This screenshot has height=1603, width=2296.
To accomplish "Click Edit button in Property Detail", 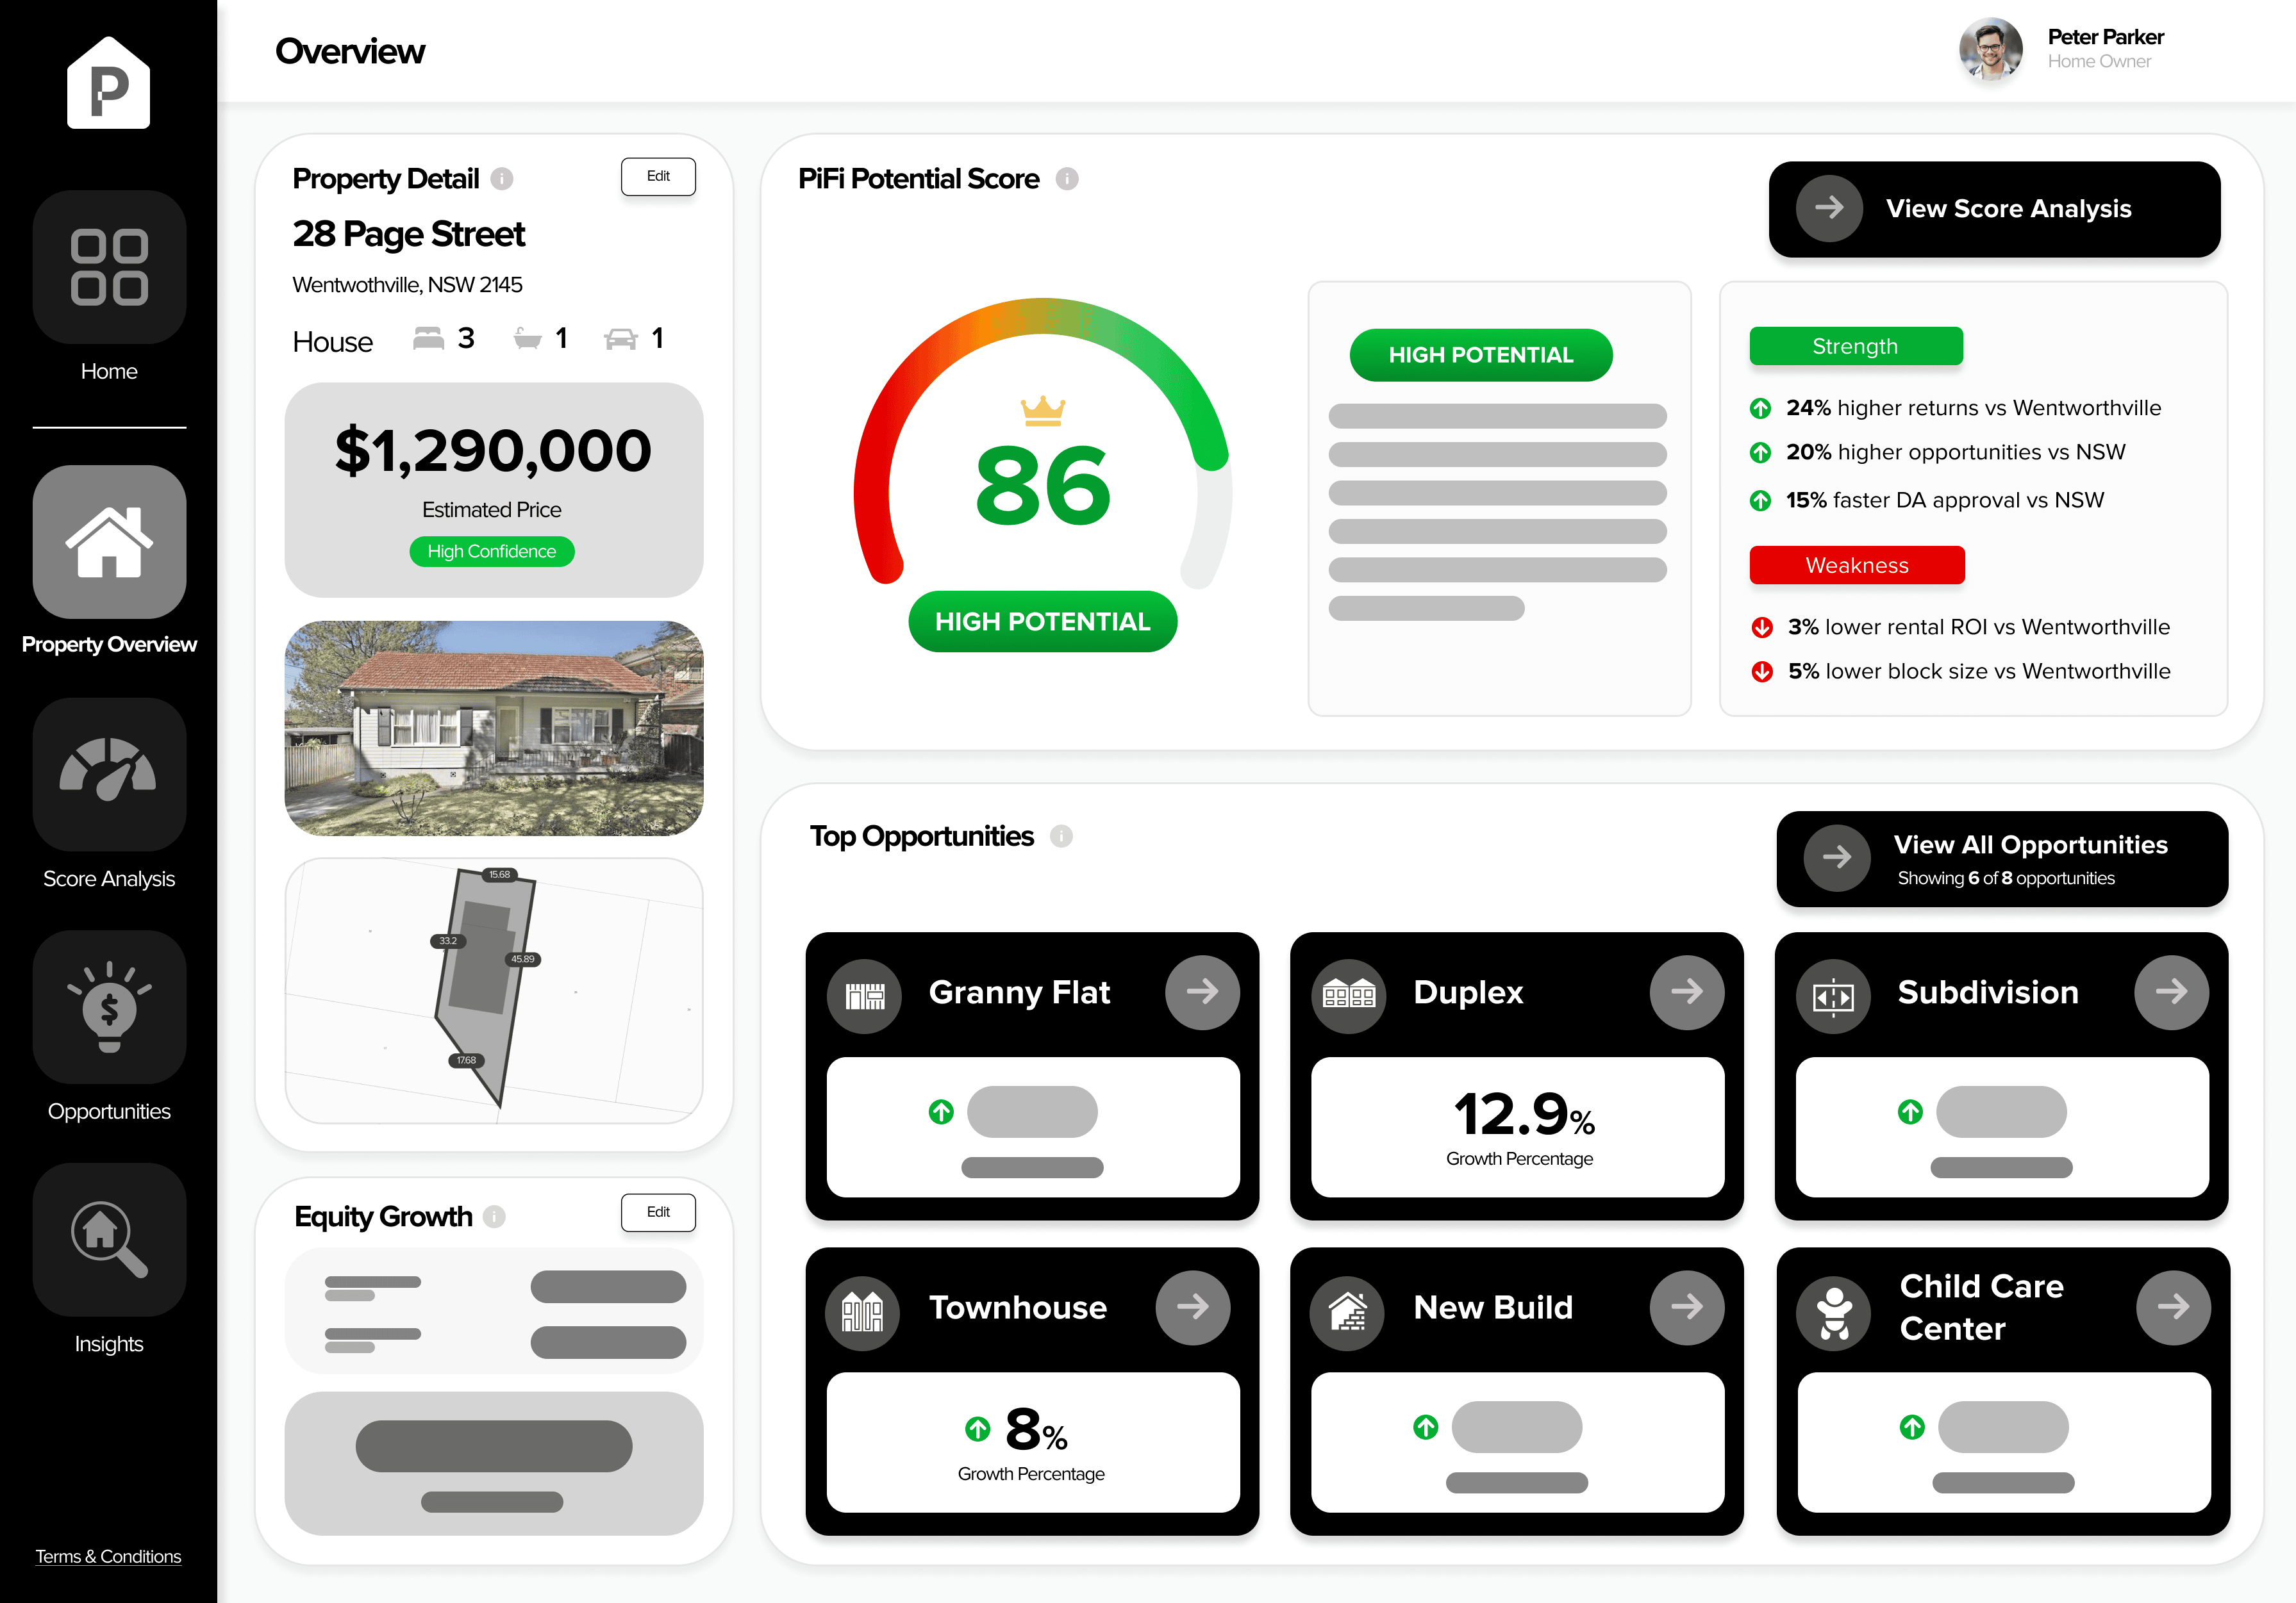I will pyautogui.click(x=658, y=177).
